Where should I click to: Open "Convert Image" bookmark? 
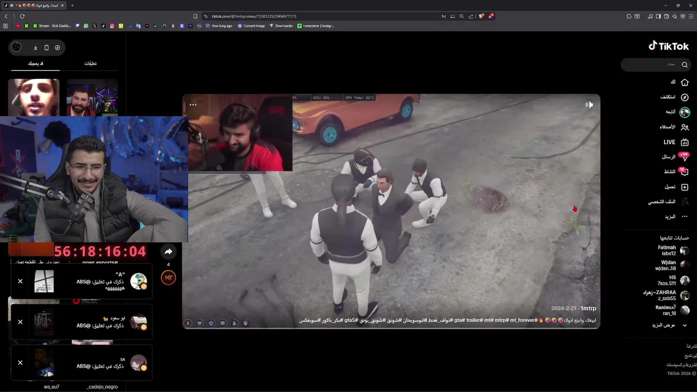(251, 26)
